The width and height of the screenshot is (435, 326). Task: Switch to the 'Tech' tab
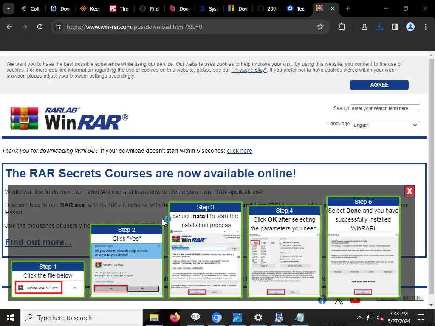pos(297,8)
